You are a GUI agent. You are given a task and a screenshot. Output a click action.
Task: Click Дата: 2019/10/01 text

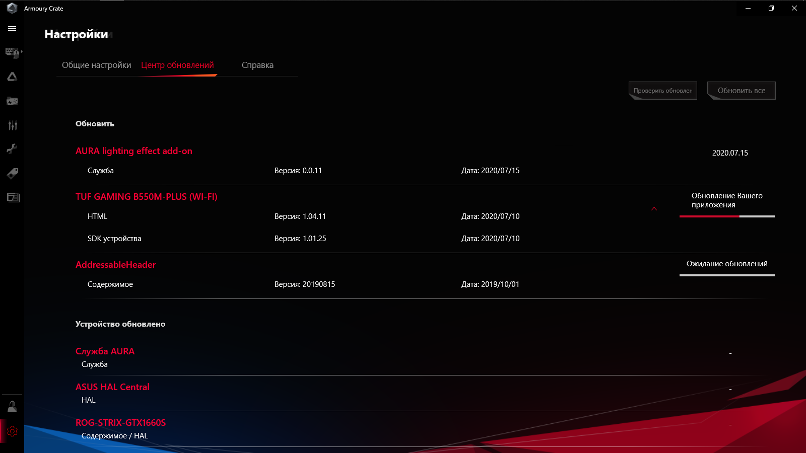(x=491, y=284)
